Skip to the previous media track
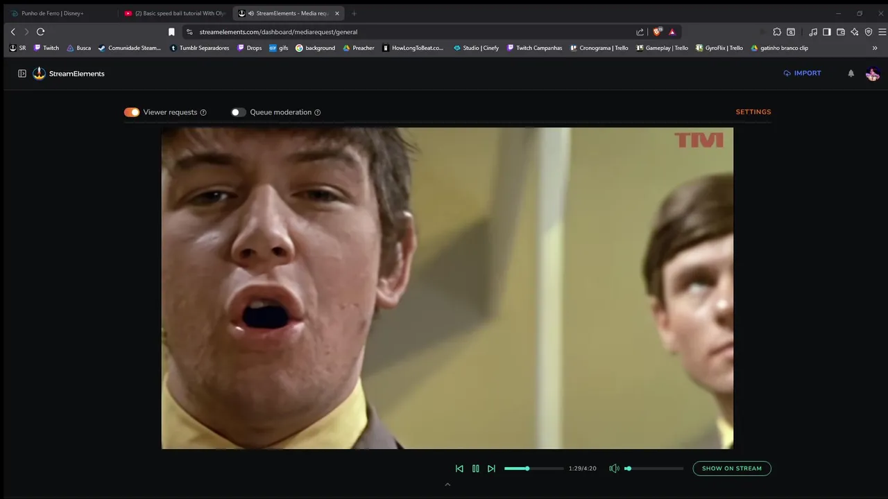 click(x=459, y=469)
